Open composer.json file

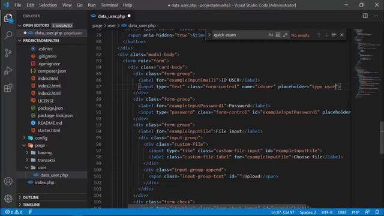click(x=52, y=71)
